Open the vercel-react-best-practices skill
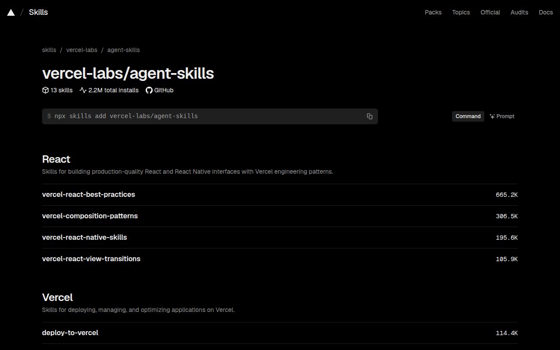The width and height of the screenshot is (560, 350). [280, 195]
